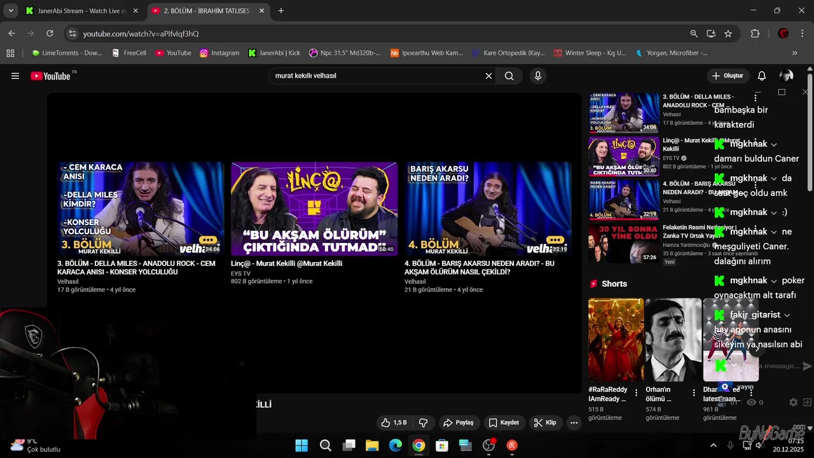Open the Velhasıl channel under 3. BÖLÜM card
Screen dimensions: 814x458
(x=68, y=281)
